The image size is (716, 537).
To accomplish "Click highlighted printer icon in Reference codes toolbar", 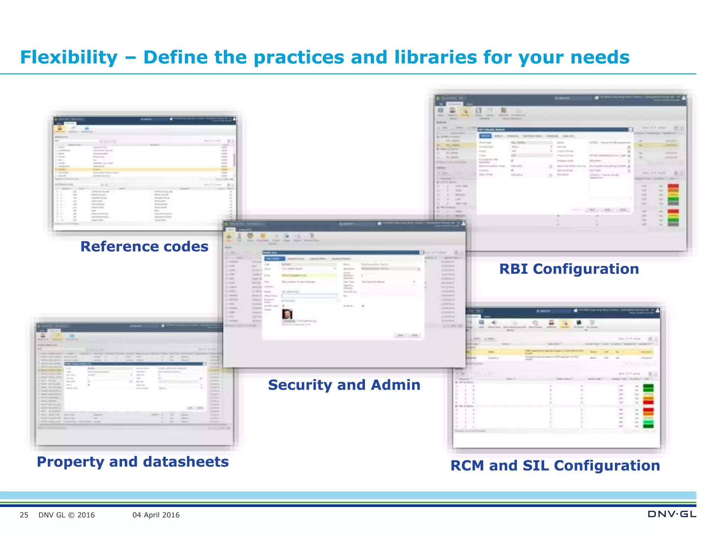I will point(60,129).
